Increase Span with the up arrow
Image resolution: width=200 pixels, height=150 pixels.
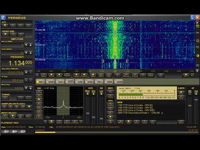31,72
